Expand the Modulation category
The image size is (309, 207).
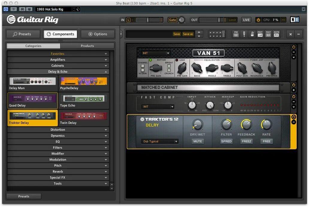point(58,159)
